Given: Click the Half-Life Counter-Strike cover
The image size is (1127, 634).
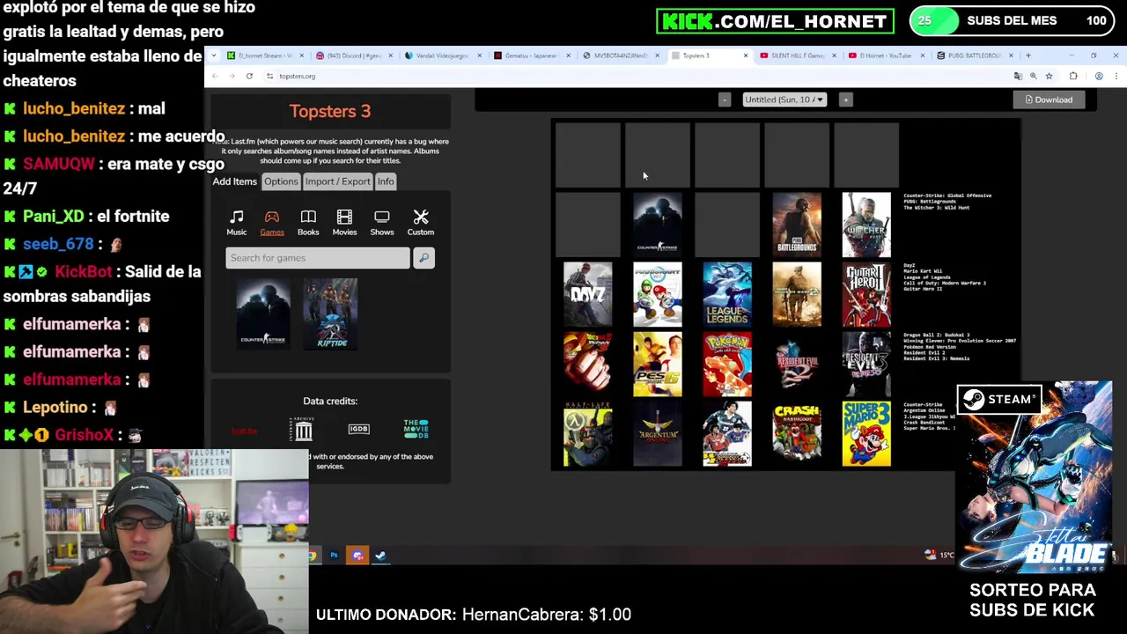Looking at the screenshot, I should click(587, 434).
